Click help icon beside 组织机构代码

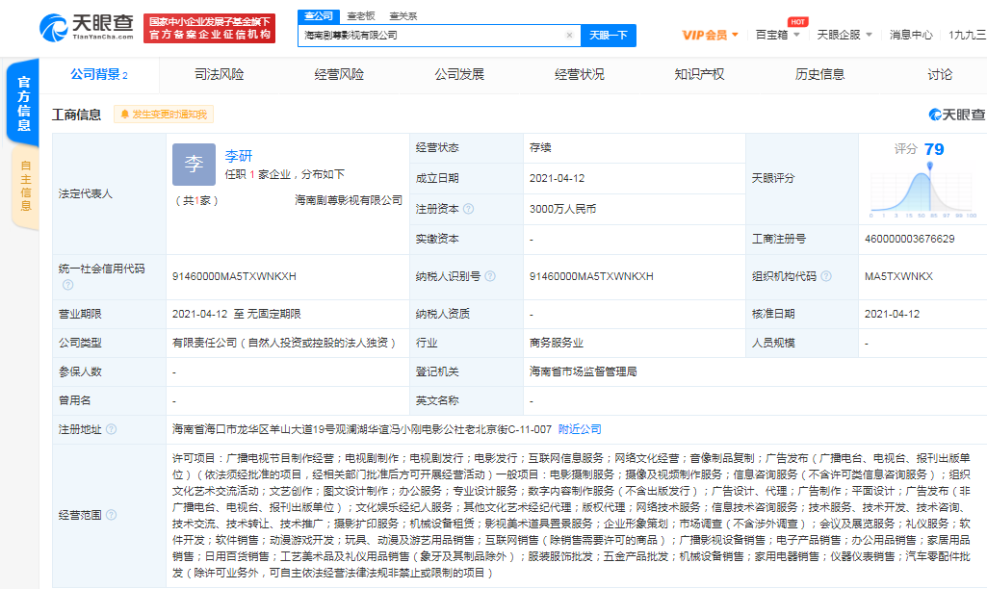826,276
